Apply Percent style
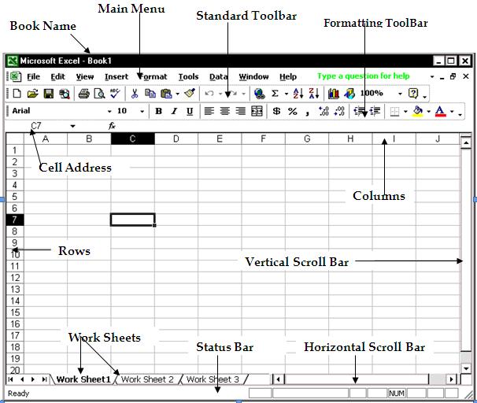This screenshot has width=477, height=403. 292,111
